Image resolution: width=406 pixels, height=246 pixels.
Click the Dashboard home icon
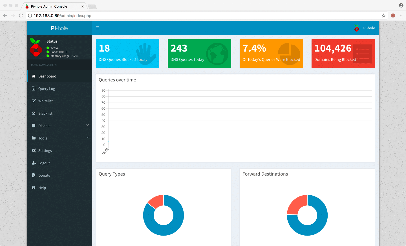tap(34, 76)
